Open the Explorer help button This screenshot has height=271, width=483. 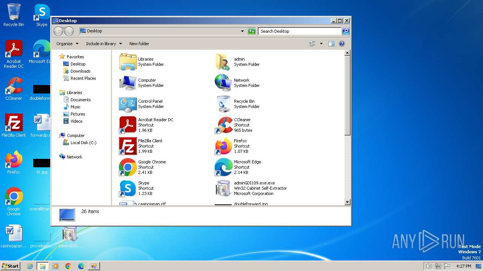[x=342, y=44]
